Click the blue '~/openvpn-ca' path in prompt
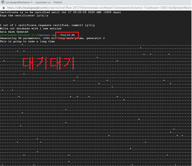This screenshot has width=192, height=166. 45,35
